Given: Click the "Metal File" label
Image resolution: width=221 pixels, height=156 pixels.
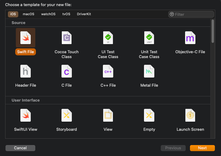Looking at the screenshot, I should 149,85.
